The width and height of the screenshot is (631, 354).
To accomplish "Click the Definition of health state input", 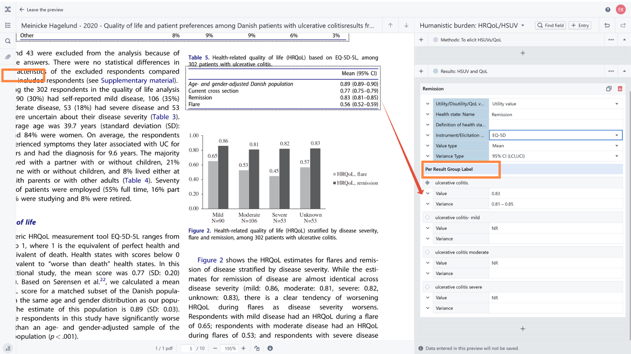I will [555, 125].
